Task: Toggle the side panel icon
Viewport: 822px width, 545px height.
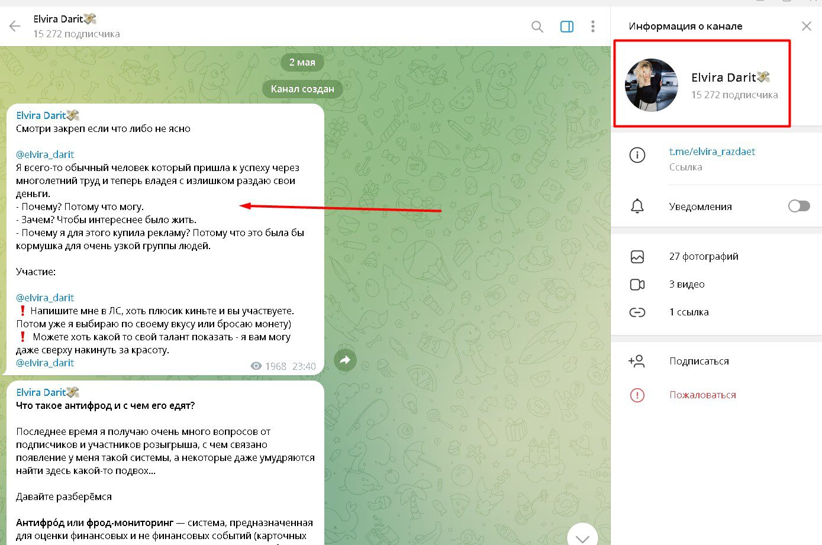Action: [567, 27]
